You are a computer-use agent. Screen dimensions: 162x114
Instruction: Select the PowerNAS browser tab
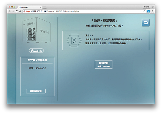(x=29, y=8)
